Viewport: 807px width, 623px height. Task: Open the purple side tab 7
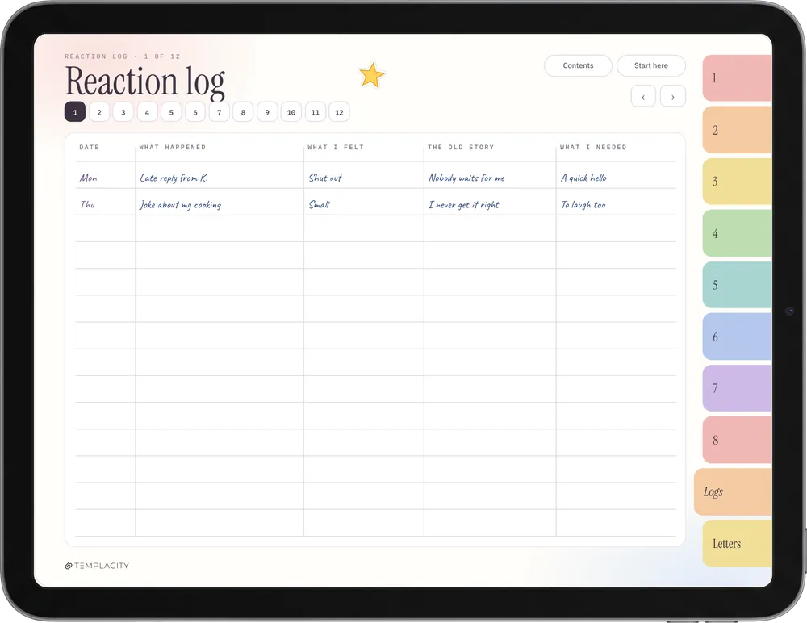point(737,388)
